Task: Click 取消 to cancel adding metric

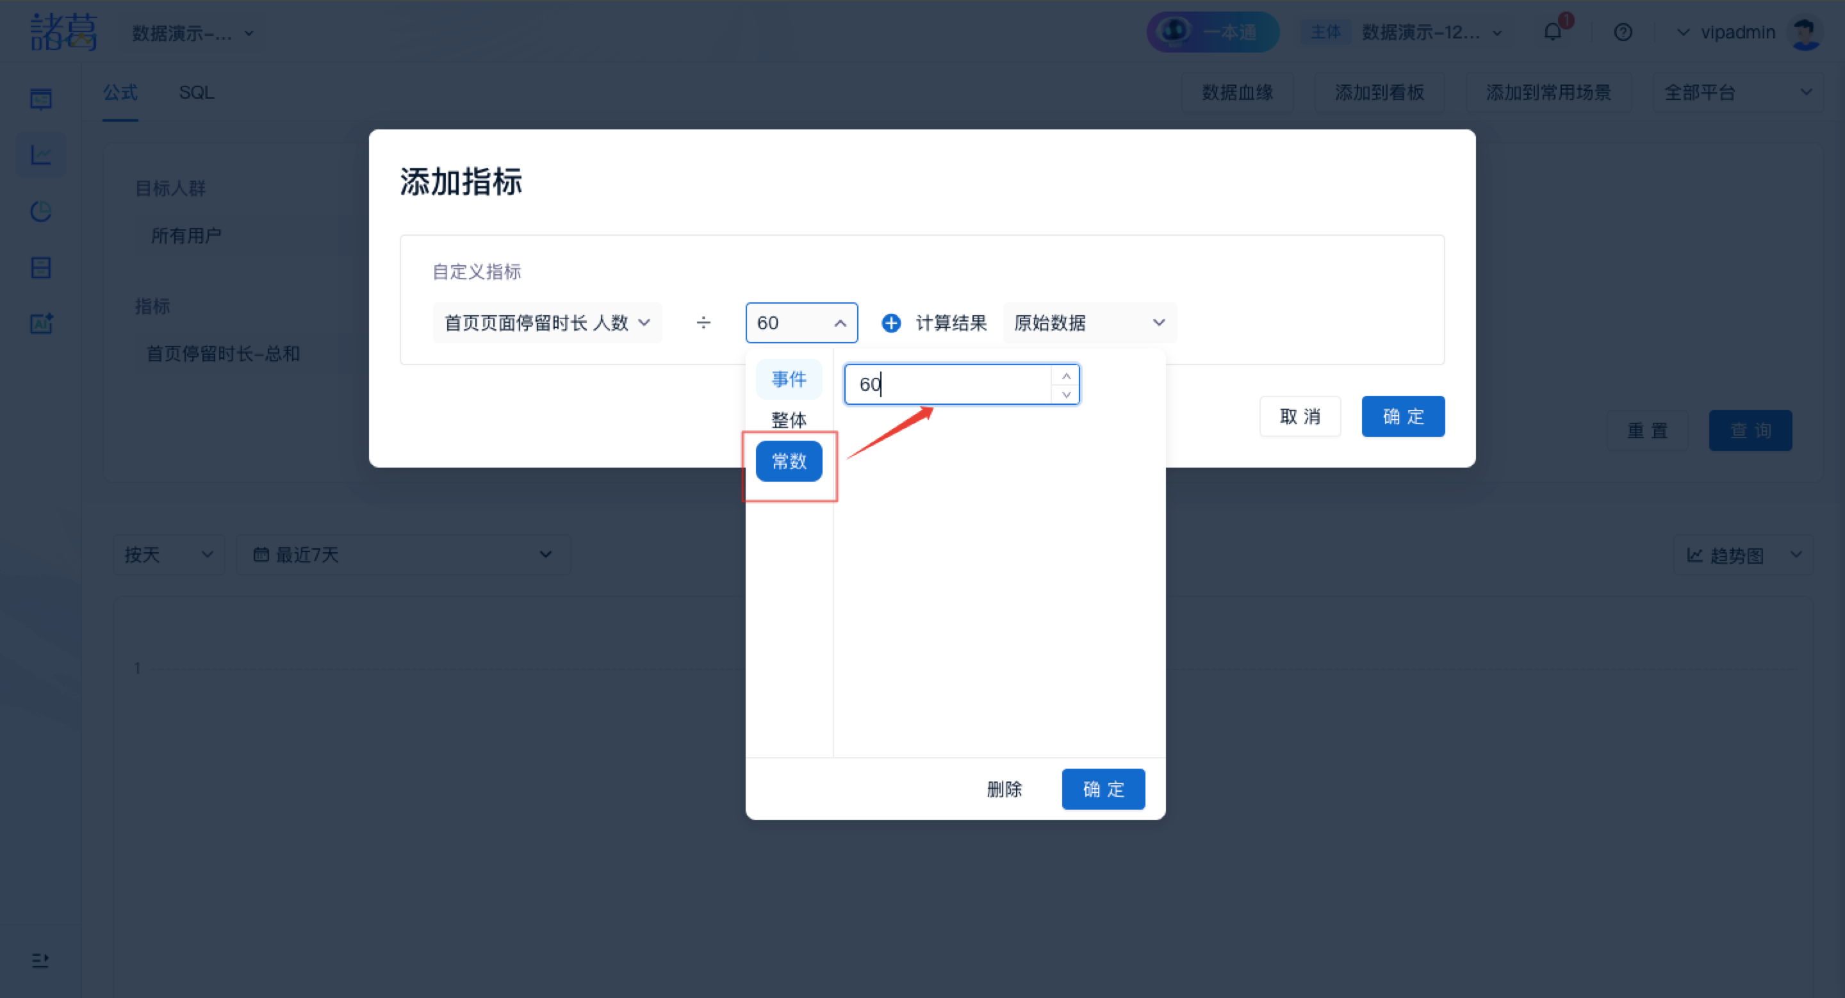Action: click(x=1299, y=416)
